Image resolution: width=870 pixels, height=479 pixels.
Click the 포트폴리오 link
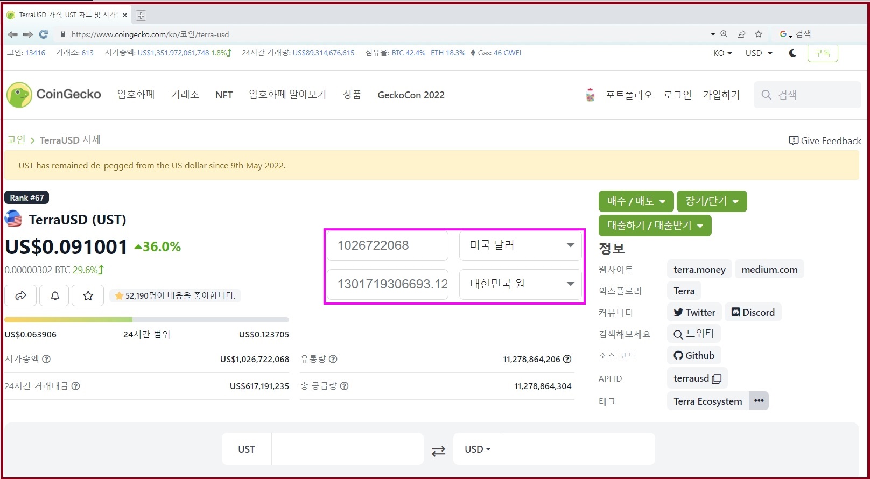coord(629,95)
